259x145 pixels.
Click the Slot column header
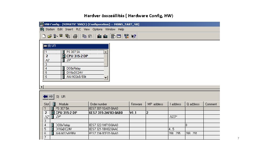click(x=46, y=104)
